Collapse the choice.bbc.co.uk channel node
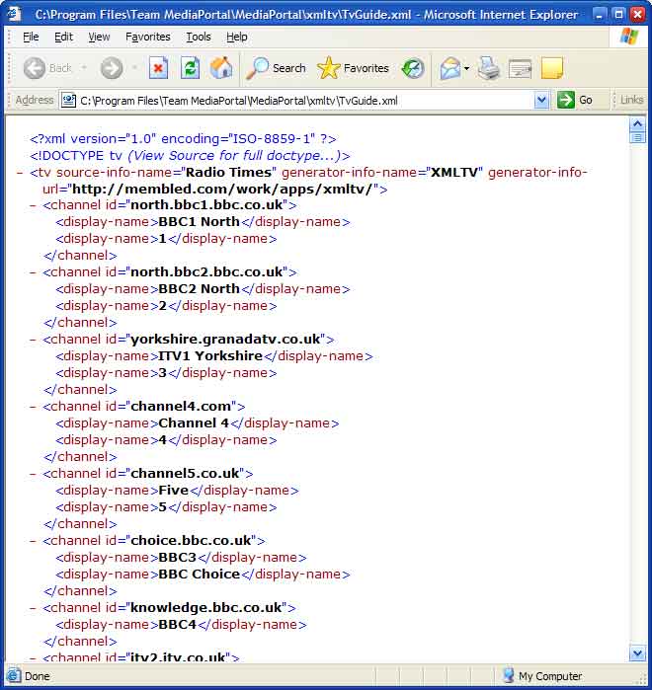This screenshot has height=690, width=652. coord(33,541)
